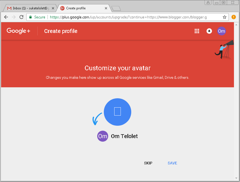Click the Om Telolet name text
Image resolution: width=240 pixels, height=182 pixels.
click(x=124, y=136)
